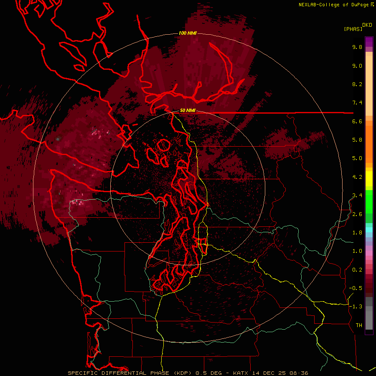Click the [PHAS] legend label

tap(353, 29)
